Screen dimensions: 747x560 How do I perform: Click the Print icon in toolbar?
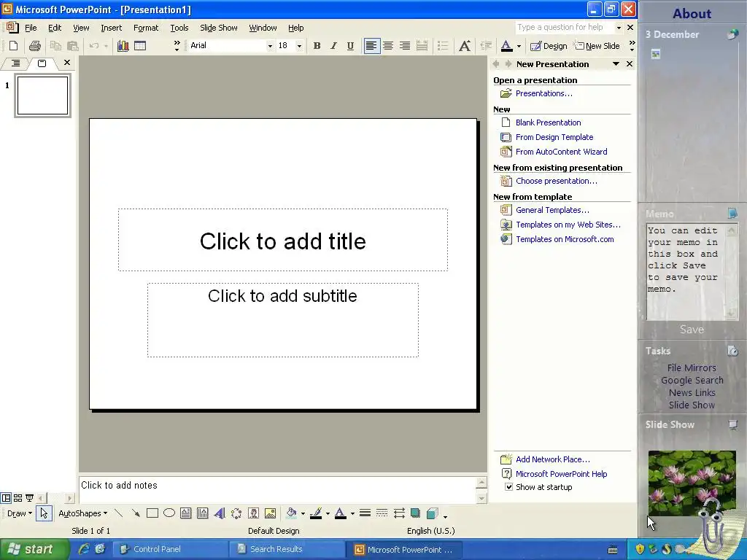(35, 46)
